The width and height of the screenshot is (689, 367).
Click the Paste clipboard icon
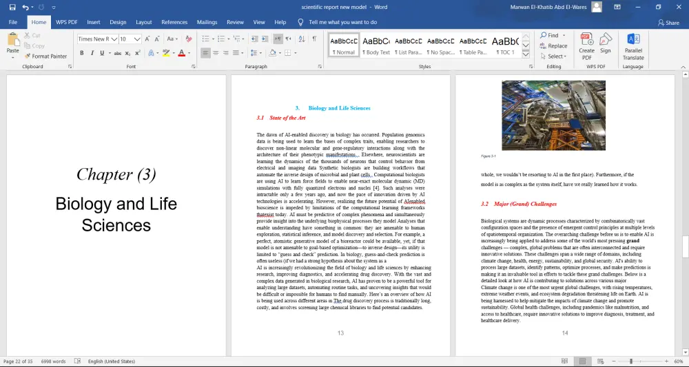point(12,39)
